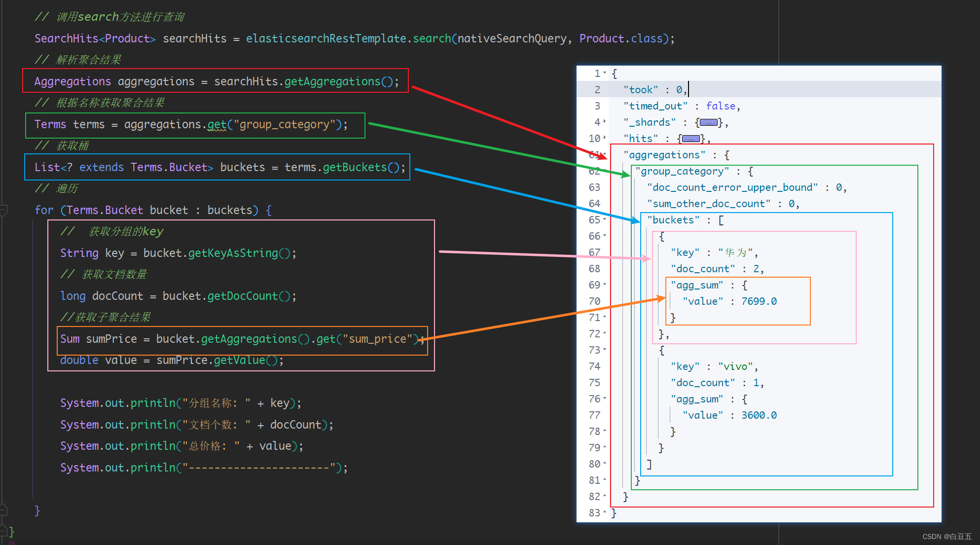Click the "timed_out" key in JSON
This screenshot has width=980, height=545.
pos(655,106)
